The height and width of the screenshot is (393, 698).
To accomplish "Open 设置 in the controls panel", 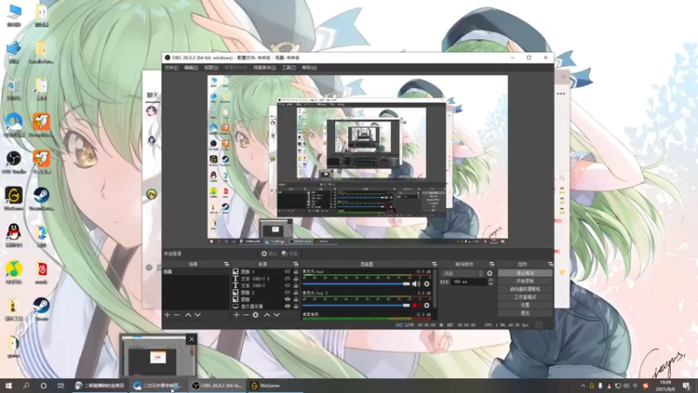I will pyautogui.click(x=525, y=305).
